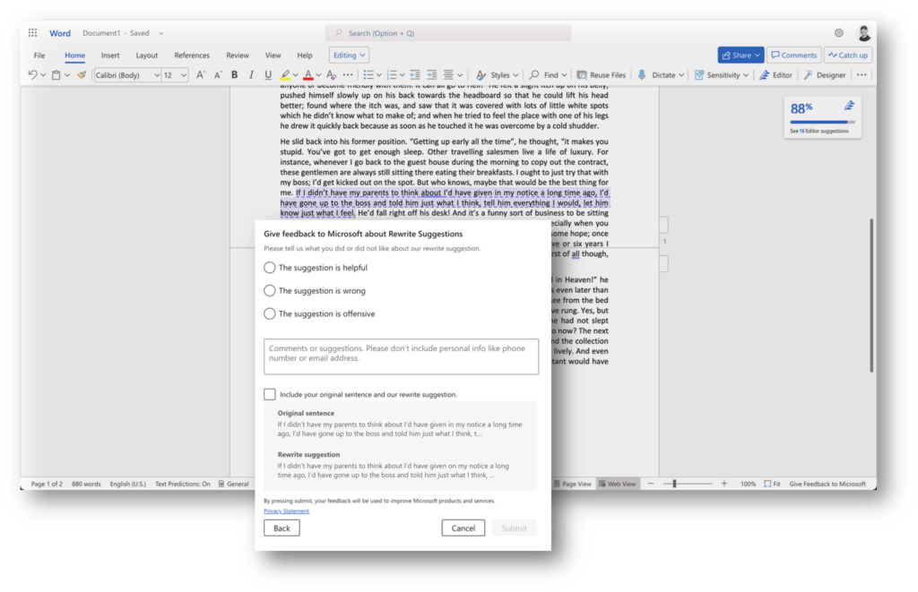
Task: Open the app launcher waffle icon
Action: [x=32, y=33]
